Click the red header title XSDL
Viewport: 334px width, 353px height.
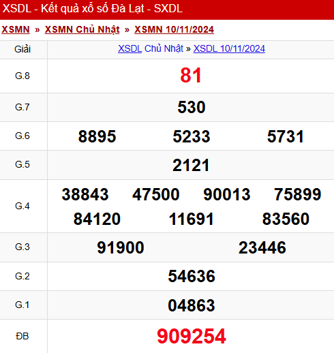(92, 9)
